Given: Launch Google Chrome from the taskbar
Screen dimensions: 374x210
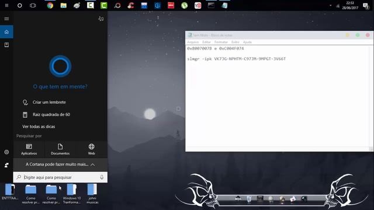Looking at the screenshot, I should pos(50,5).
